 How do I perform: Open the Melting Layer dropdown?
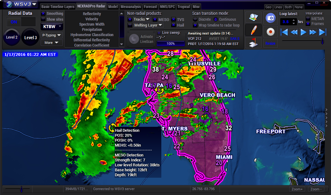(148, 25)
